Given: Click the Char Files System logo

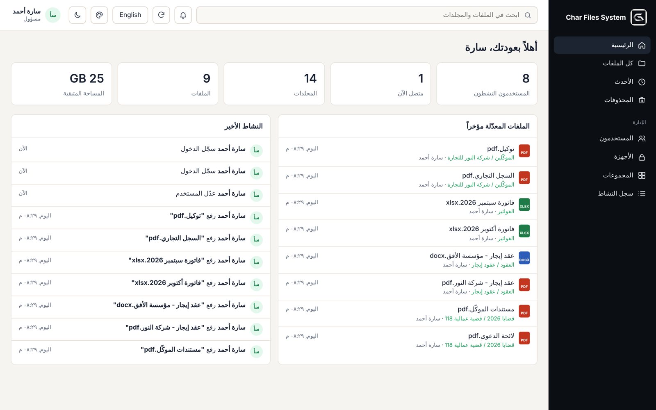Looking at the screenshot, I should (x=638, y=17).
